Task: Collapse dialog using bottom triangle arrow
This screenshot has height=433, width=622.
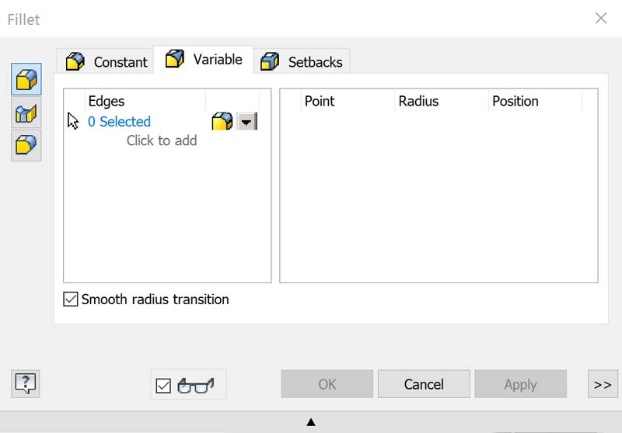Action: [x=311, y=422]
